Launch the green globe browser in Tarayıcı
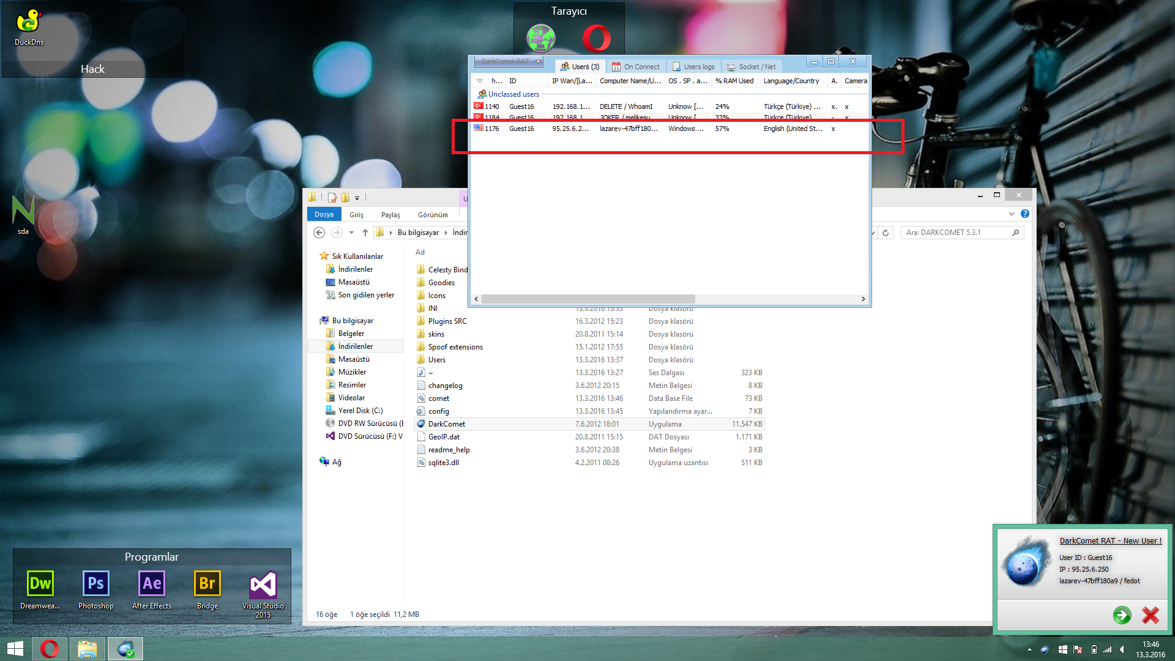The image size is (1175, 661). click(x=541, y=39)
